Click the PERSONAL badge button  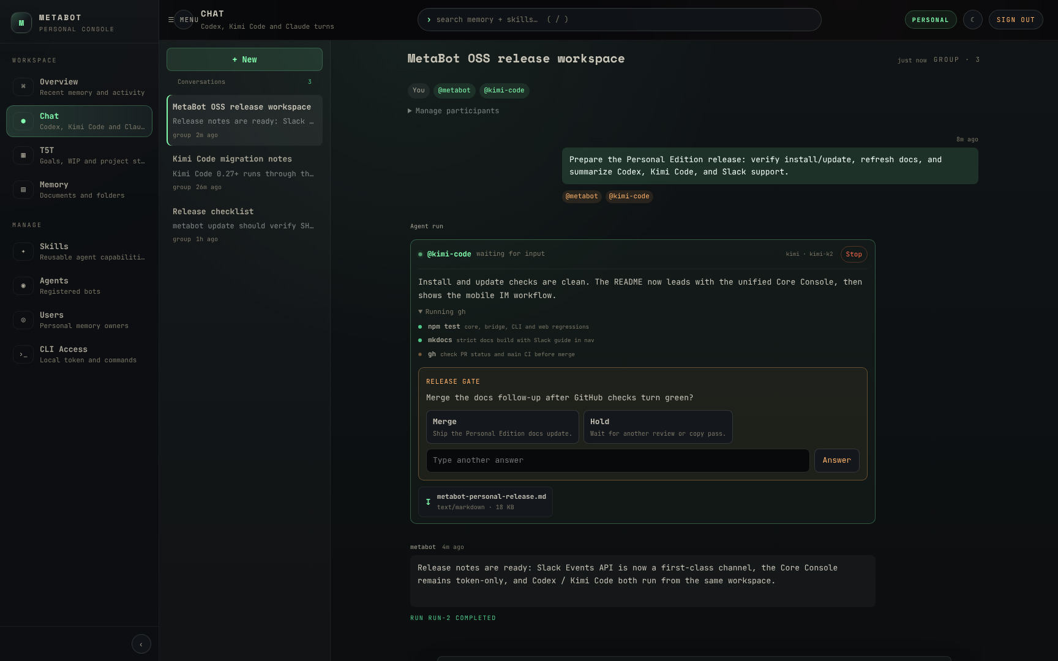coord(930,20)
